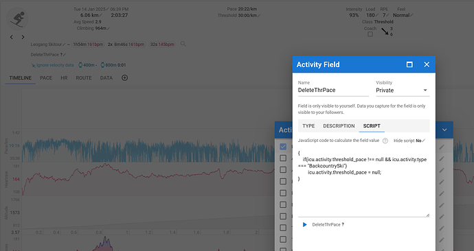Go to previous activity with left arrow

[x=12, y=37]
